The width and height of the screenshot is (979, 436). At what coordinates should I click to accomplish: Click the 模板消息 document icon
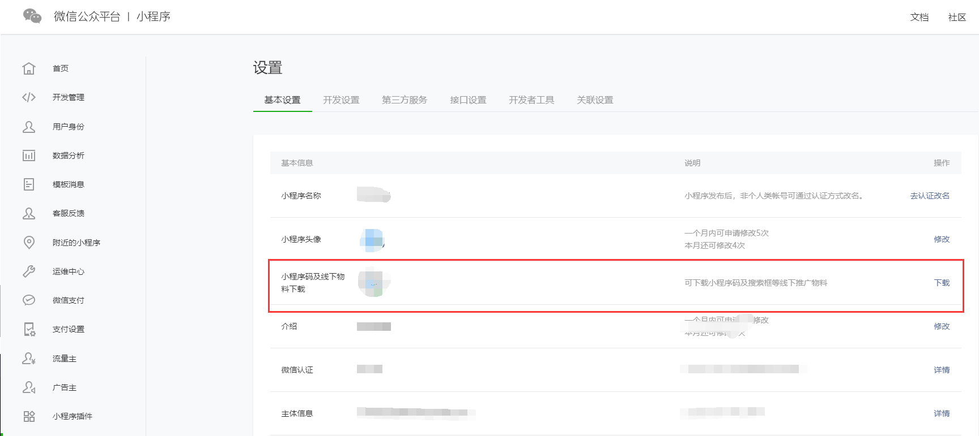tap(29, 184)
